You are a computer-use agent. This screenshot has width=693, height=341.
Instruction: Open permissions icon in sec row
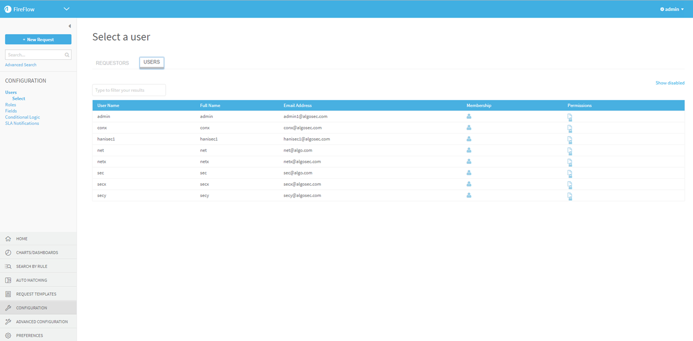570,173
